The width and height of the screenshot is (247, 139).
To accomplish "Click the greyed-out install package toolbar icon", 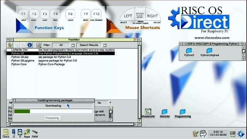I will [17, 45].
